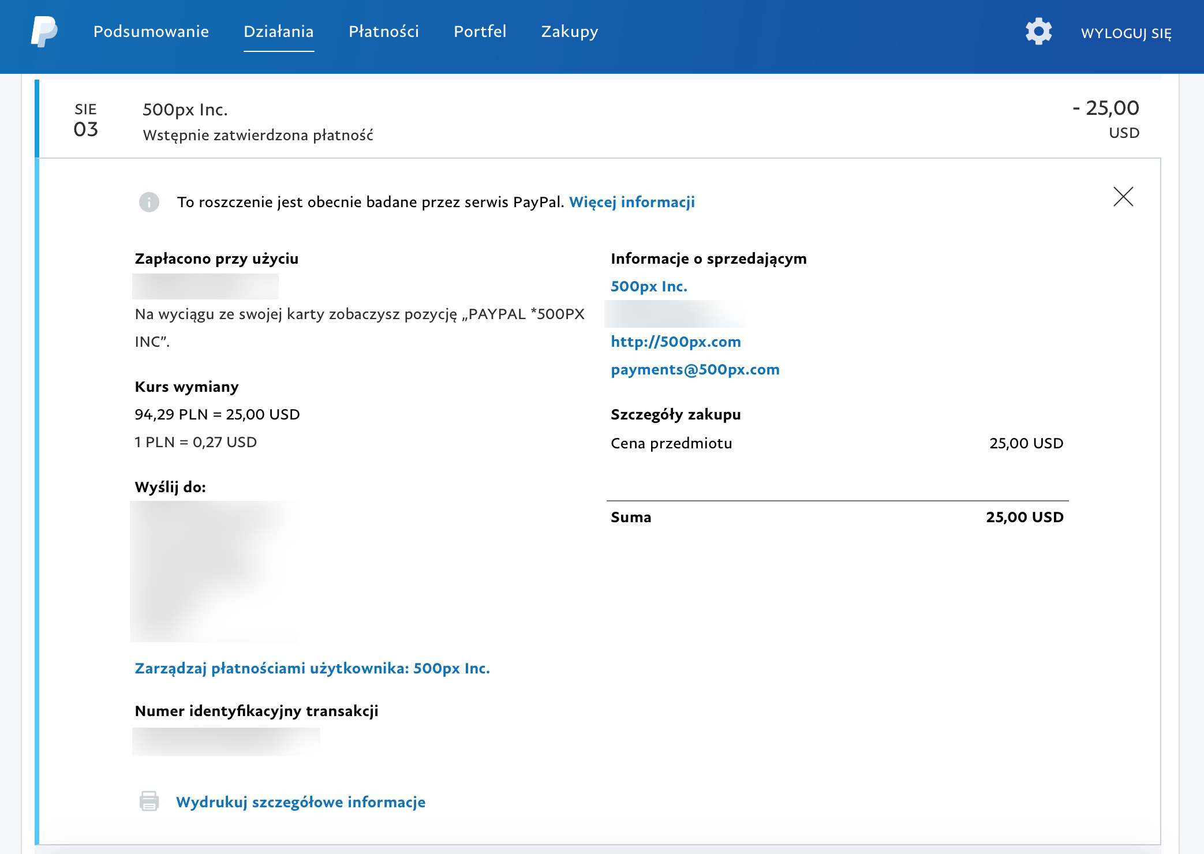This screenshot has width=1204, height=854.
Task: Switch to the Działania tab
Action: 279,31
